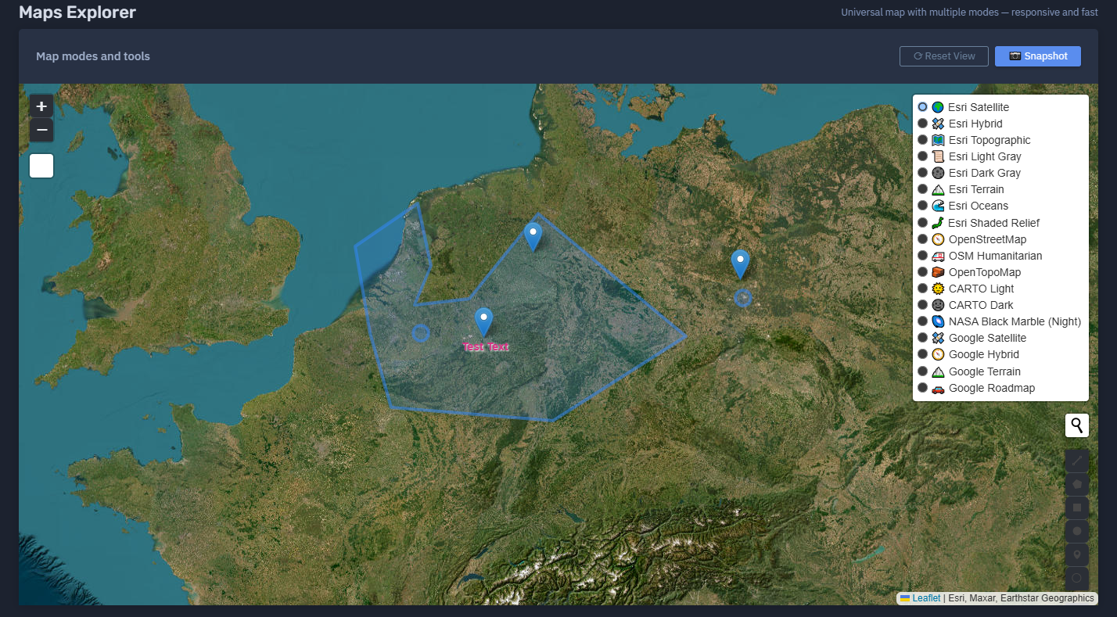Open the magnifier search tool

1076,425
